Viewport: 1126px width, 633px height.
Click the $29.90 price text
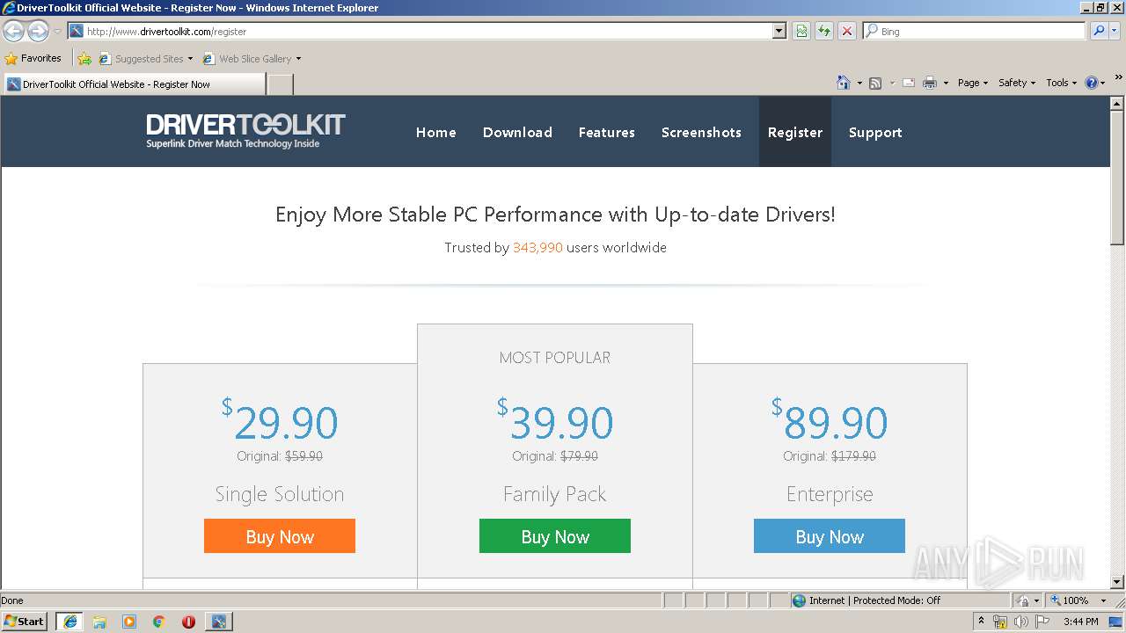coord(280,422)
